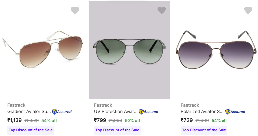
Task: Click the ₹729 price
Action: [187, 120]
